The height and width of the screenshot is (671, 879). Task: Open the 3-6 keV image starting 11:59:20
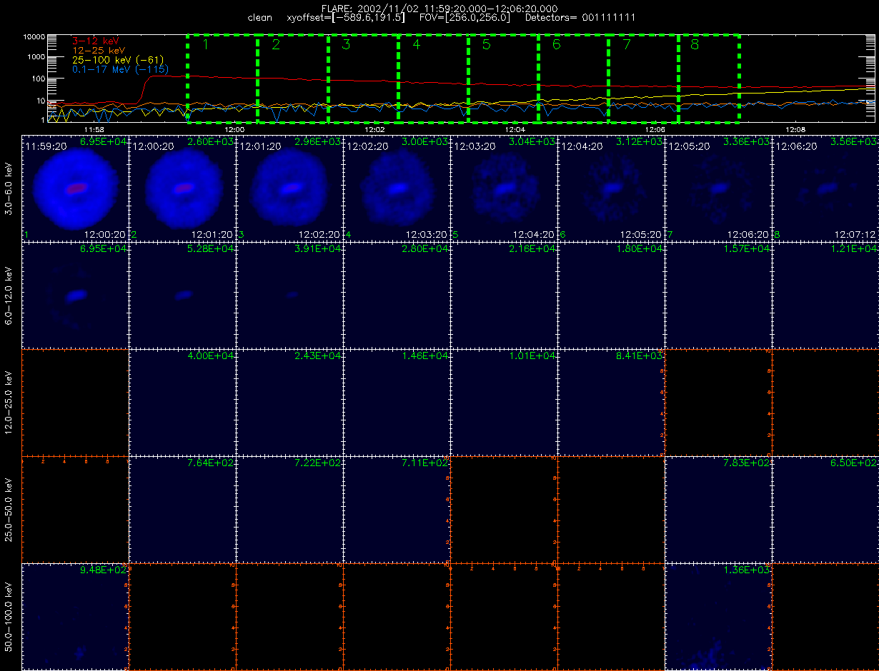75,188
